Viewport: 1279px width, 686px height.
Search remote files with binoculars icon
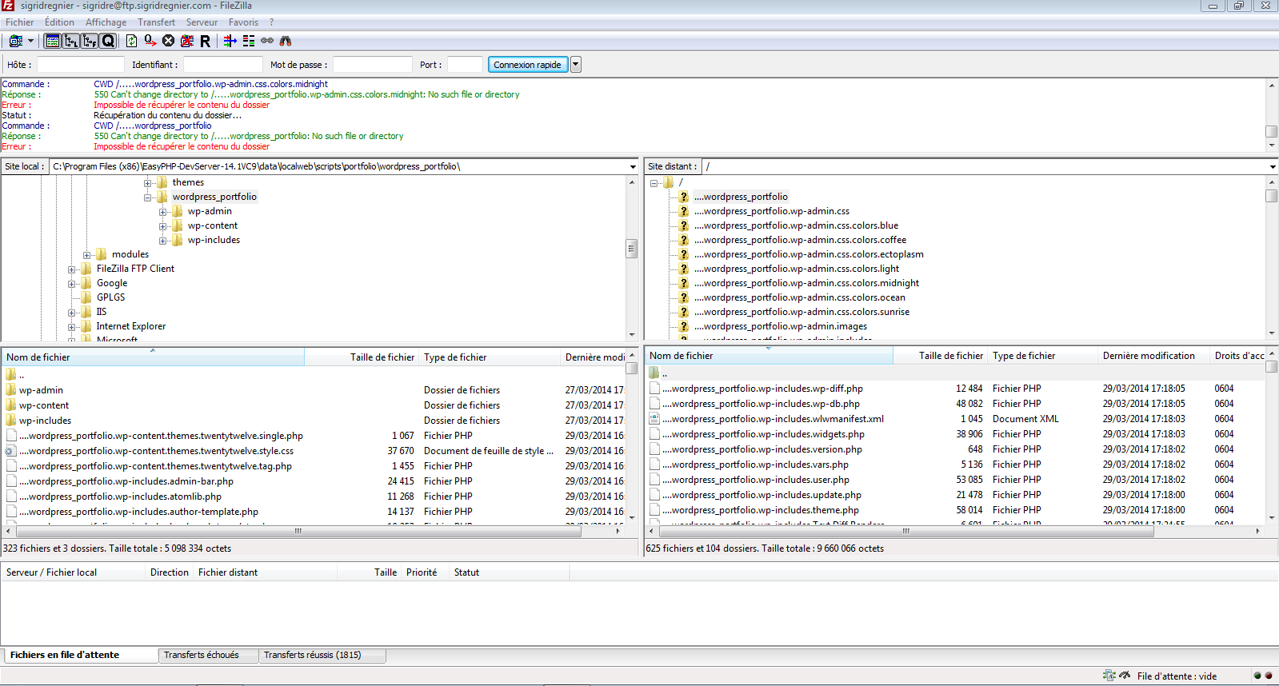[x=286, y=41]
